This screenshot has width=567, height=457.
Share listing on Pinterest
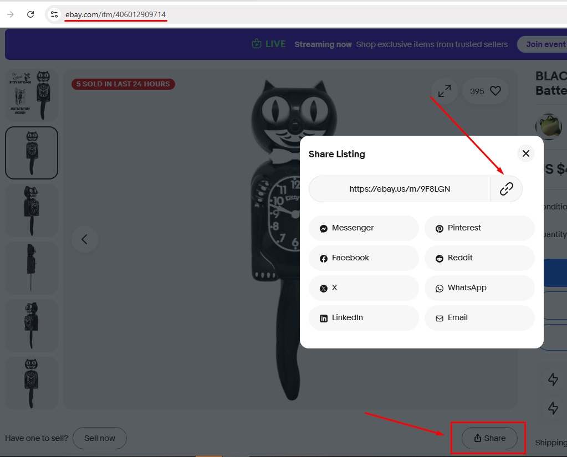479,228
